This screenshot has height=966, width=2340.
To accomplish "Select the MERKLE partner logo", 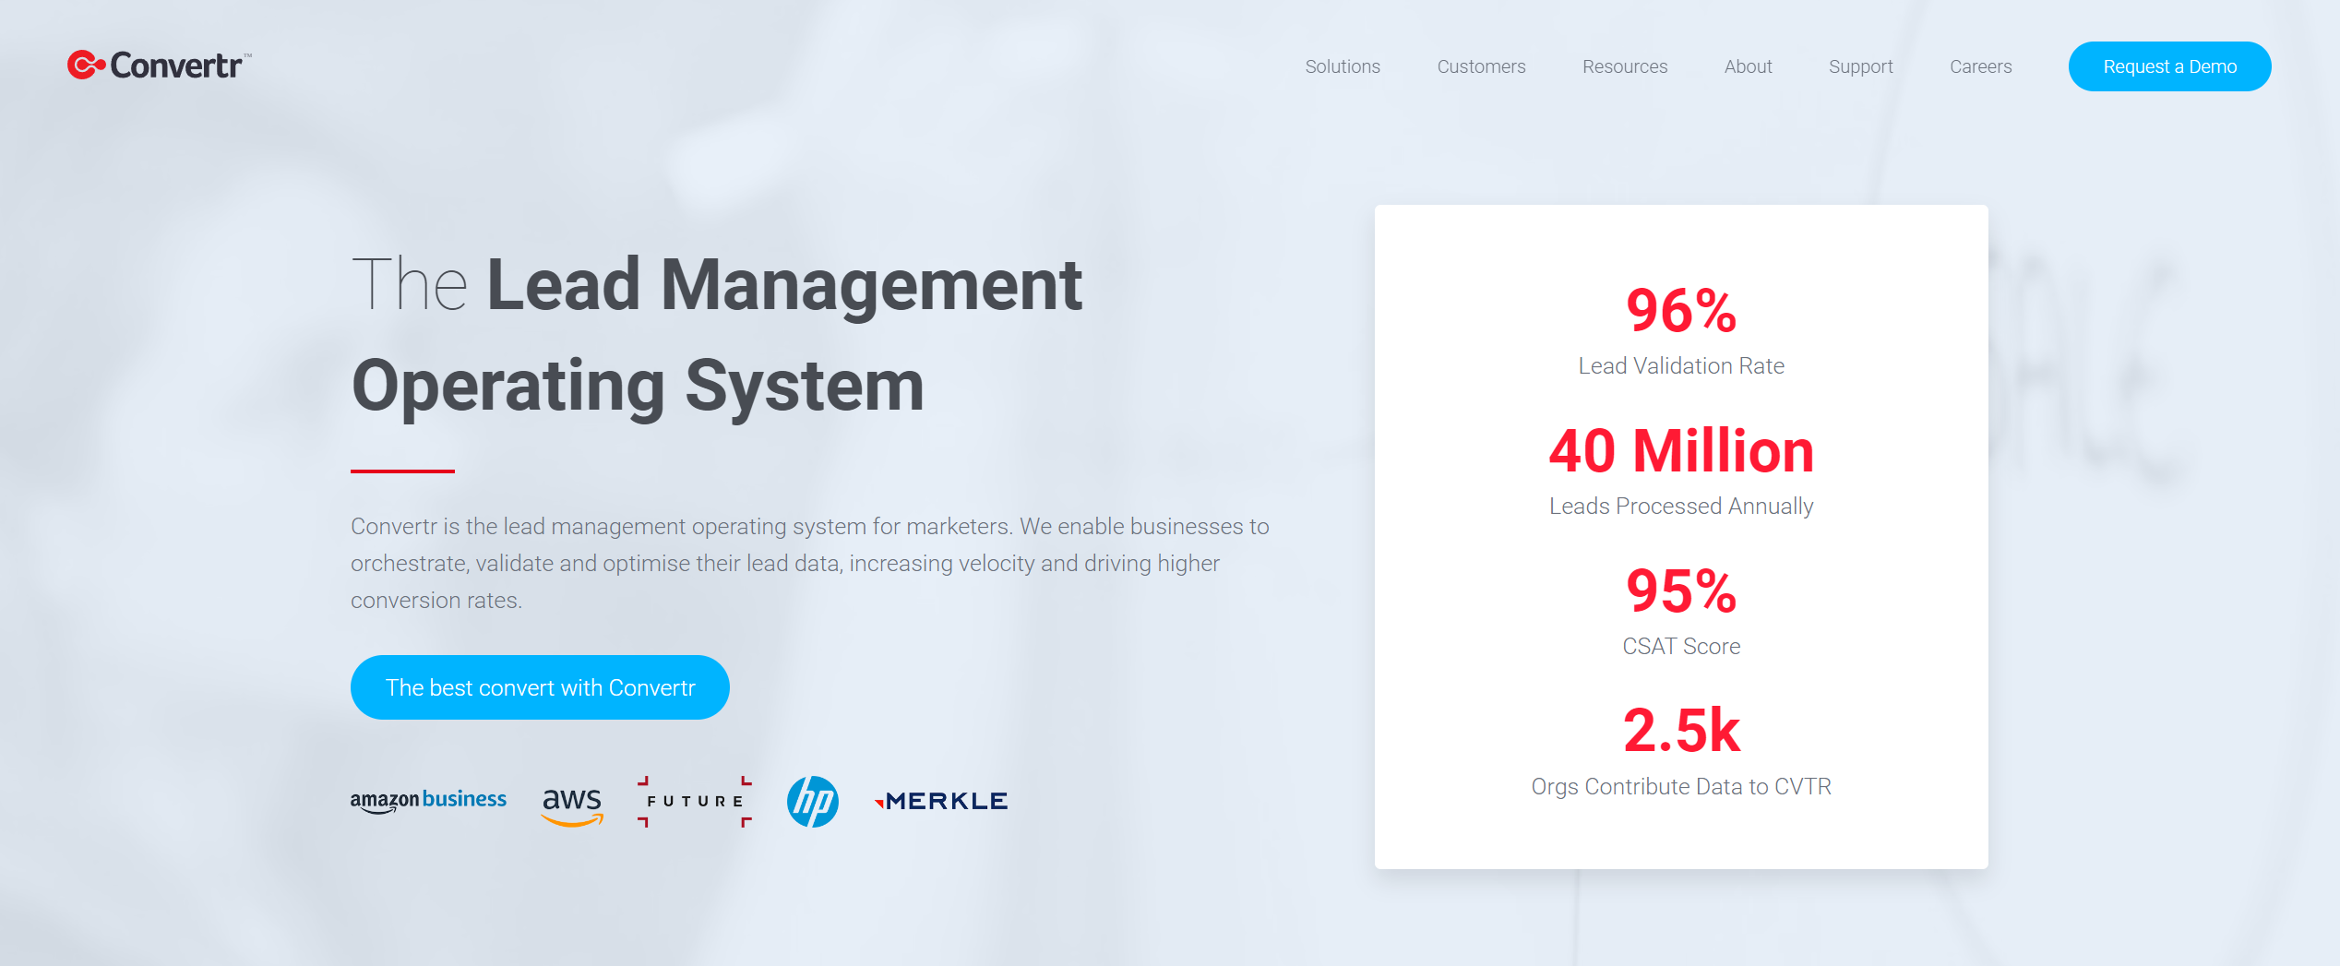I will pos(941,800).
